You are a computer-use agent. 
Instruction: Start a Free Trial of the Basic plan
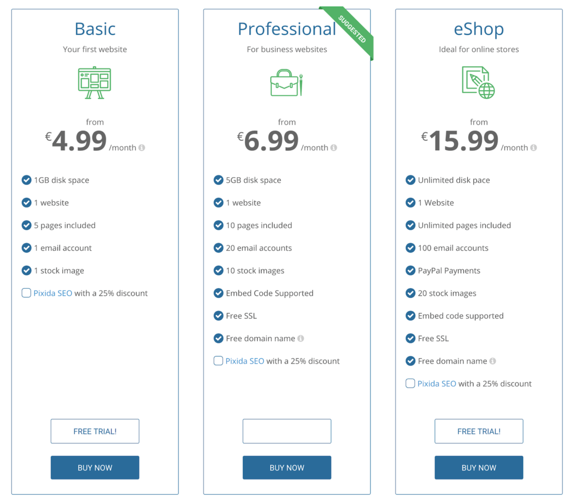coord(95,431)
